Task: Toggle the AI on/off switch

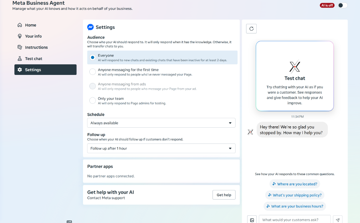Action: coord(342,5)
